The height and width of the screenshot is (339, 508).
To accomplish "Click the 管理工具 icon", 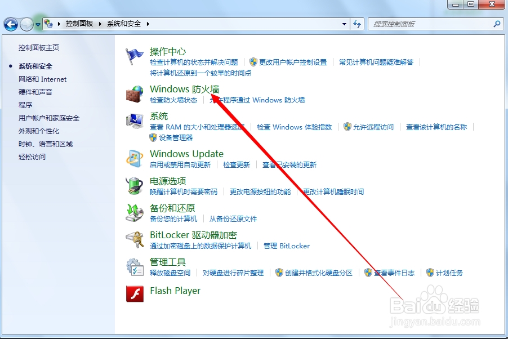I will [135, 267].
